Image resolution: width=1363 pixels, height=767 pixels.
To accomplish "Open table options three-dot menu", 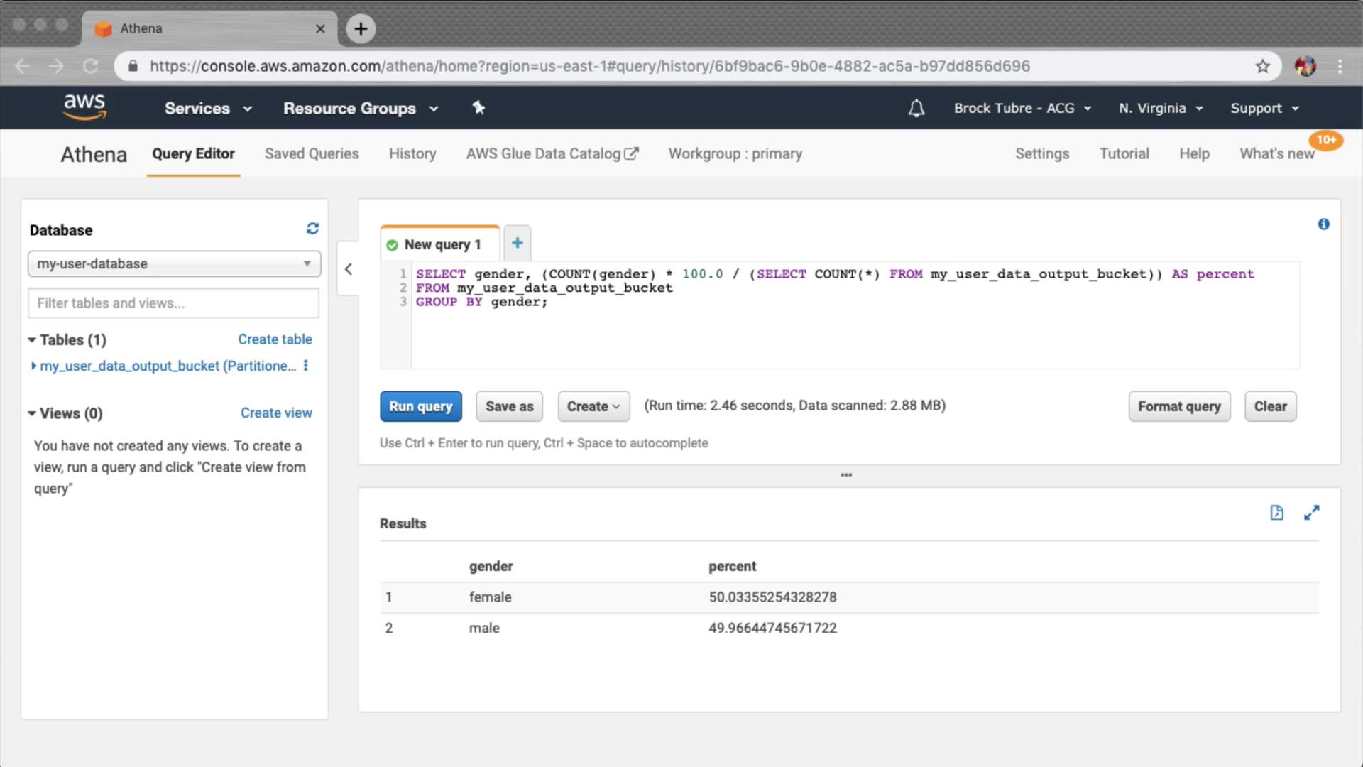I will coord(306,366).
